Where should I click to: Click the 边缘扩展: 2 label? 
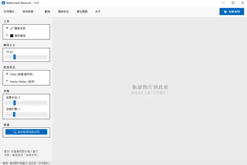(x=13, y=109)
